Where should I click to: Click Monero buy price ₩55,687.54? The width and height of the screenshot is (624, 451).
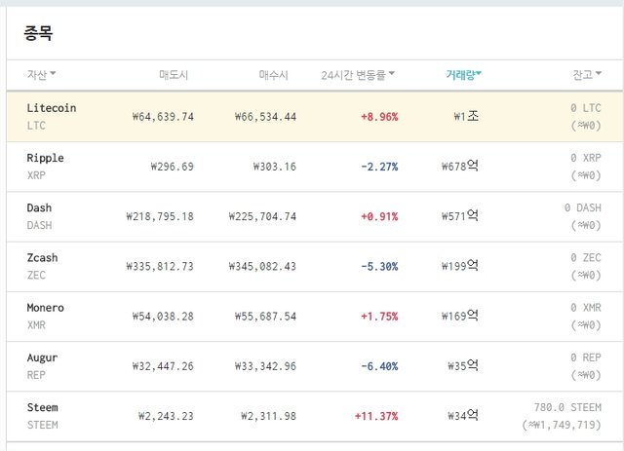coord(265,317)
